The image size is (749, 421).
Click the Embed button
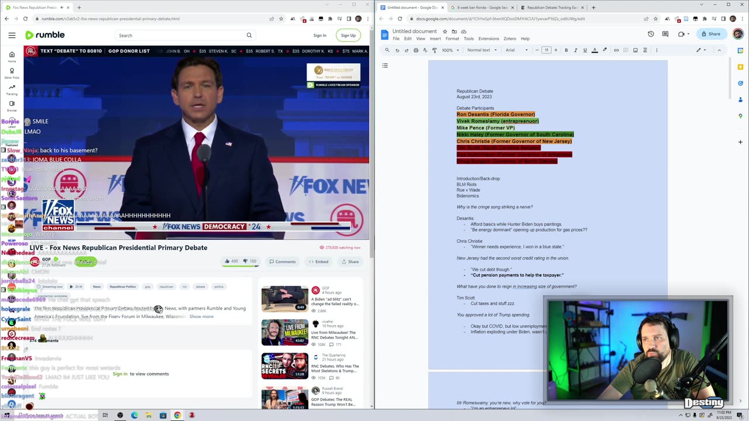point(319,261)
